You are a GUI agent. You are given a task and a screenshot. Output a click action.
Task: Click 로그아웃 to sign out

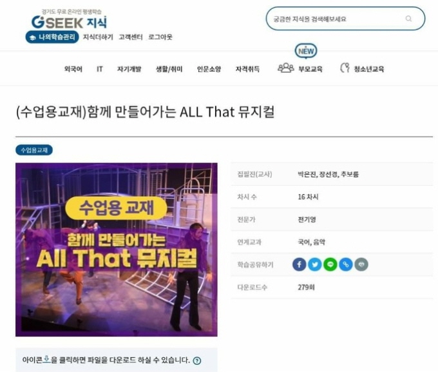point(160,37)
